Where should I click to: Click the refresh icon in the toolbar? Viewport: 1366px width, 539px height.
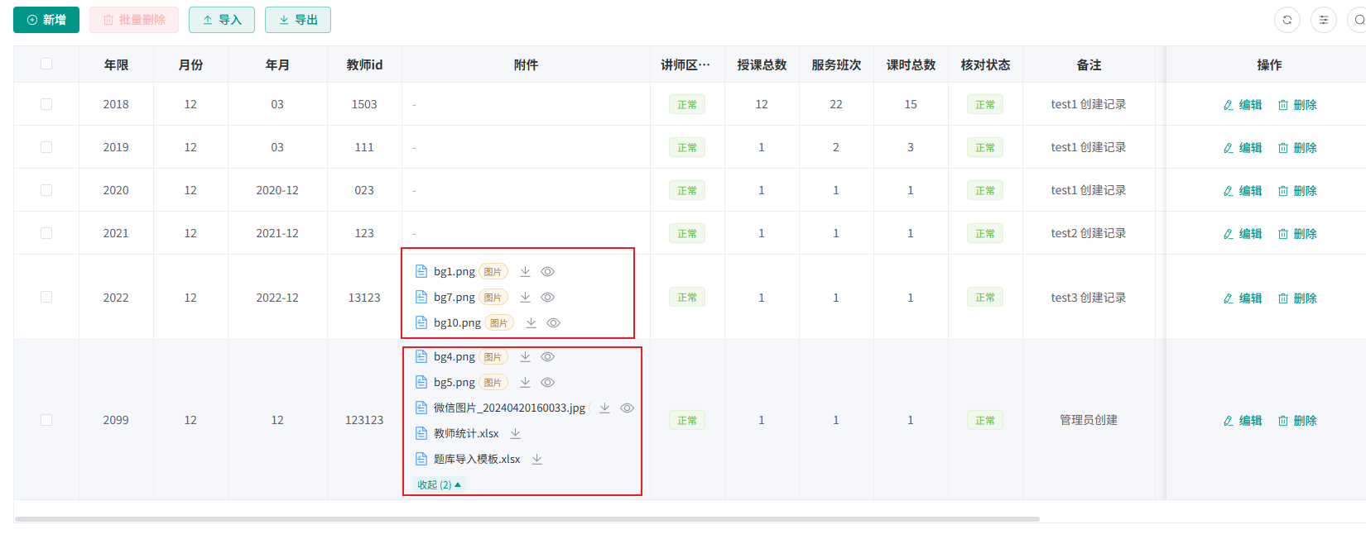(x=1287, y=20)
